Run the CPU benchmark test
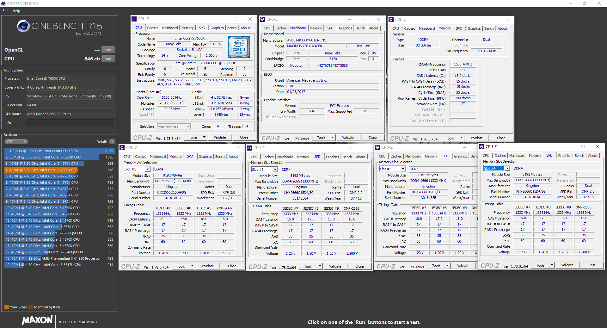The image size is (607, 328). point(108,59)
